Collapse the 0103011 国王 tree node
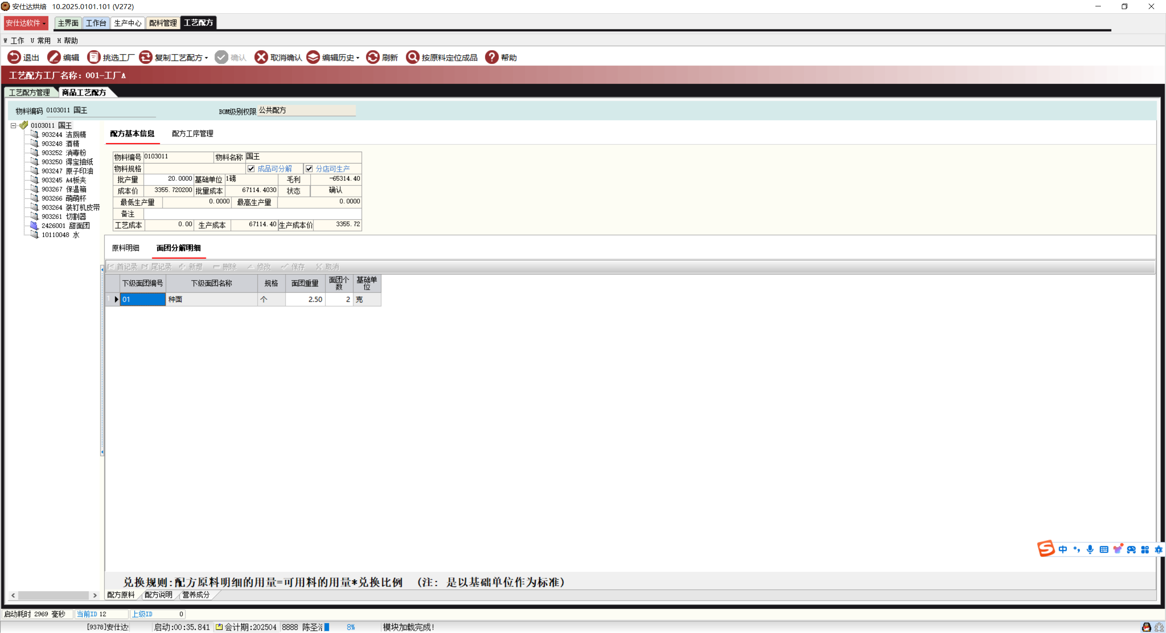The height and width of the screenshot is (633, 1166). (x=14, y=126)
